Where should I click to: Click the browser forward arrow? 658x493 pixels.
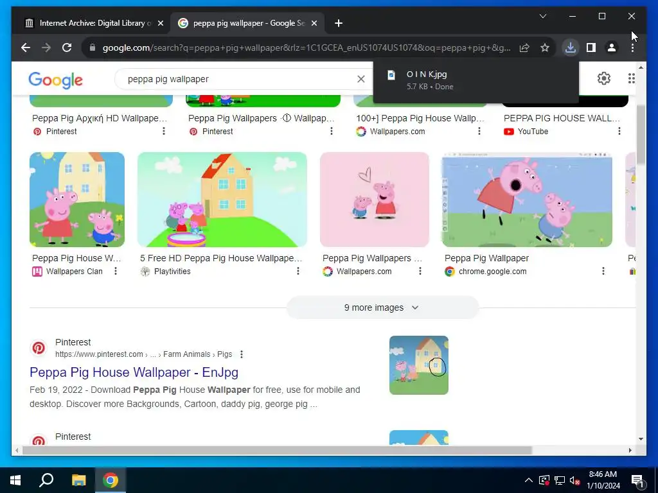click(46, 48)
